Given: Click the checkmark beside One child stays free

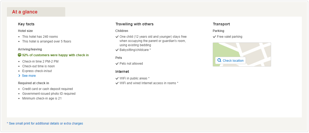Looking at the screenshot, I should [x=117, y=37].
